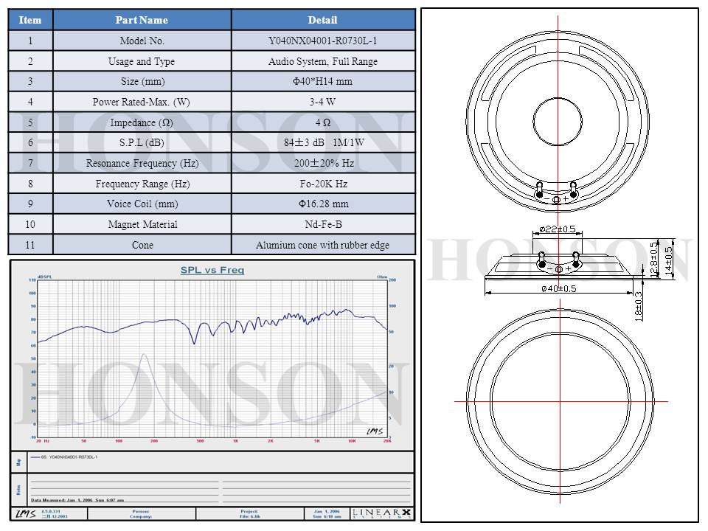The image size is (708, 531).
Task: Select the 'Item' column header
Action: (x=30, y=20)
